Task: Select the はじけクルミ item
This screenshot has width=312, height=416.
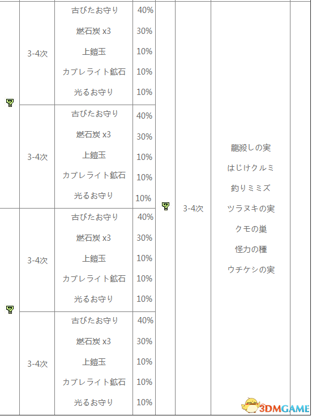Action: tap(251, 168)
